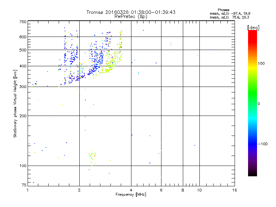Click the y-axis tick label '100'
Screen dimensions: 276x207
click(23, 166)
